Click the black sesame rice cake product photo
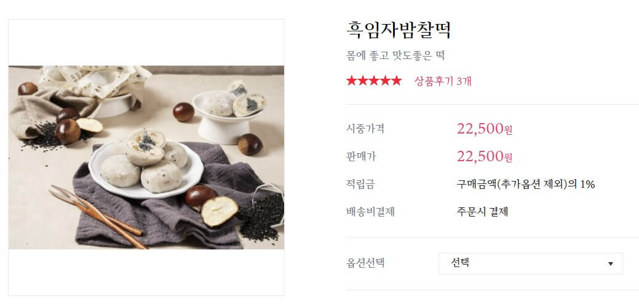This screenshot has height=304, width=639. [x=146, y=158]
